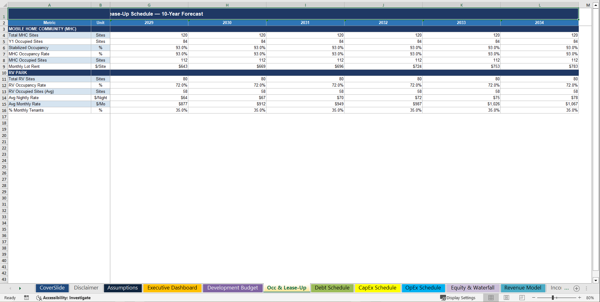Add a new worksheet with the plus button
The image size is (600, 302).
(x=577, y=288)
